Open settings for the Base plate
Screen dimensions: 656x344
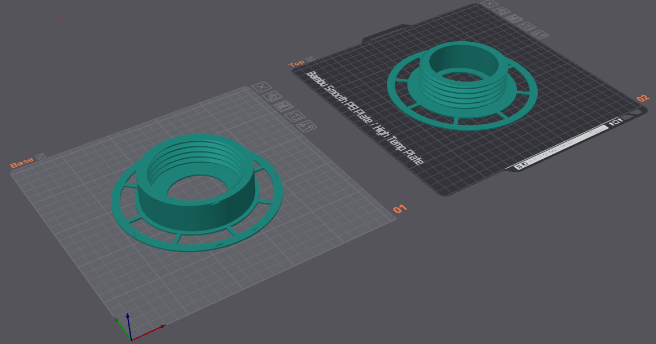point(307,127)
